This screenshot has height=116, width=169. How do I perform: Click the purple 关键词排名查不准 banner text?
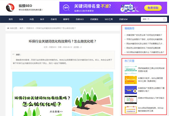click(x=92, y=6)
